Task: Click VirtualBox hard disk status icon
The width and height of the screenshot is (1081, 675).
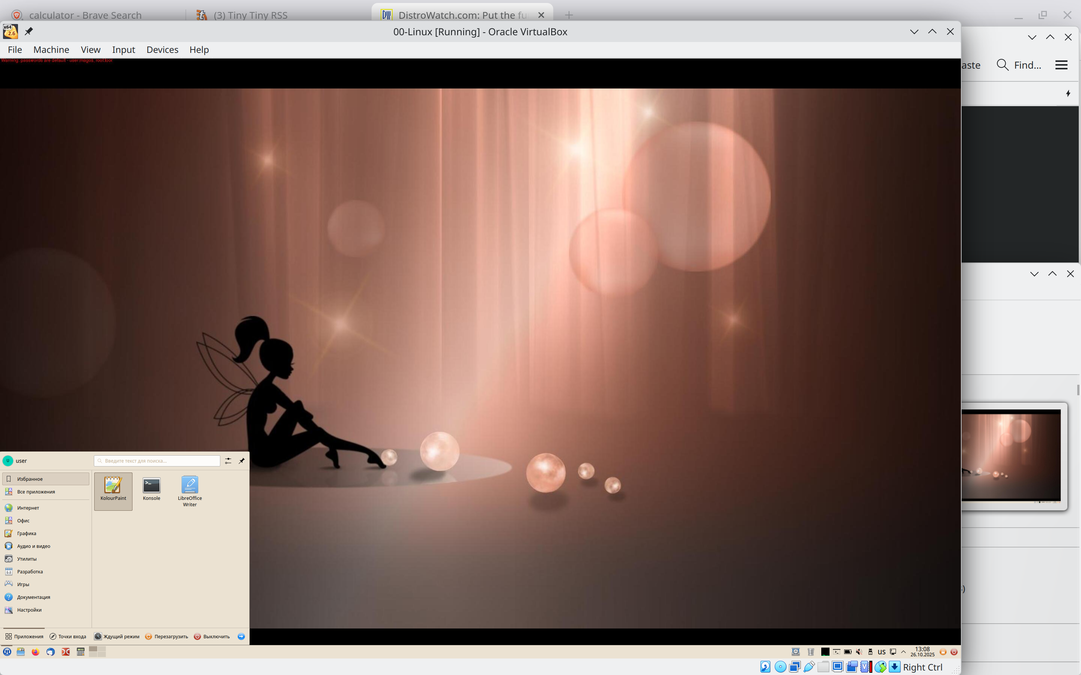Action: (x=765, y=667)
